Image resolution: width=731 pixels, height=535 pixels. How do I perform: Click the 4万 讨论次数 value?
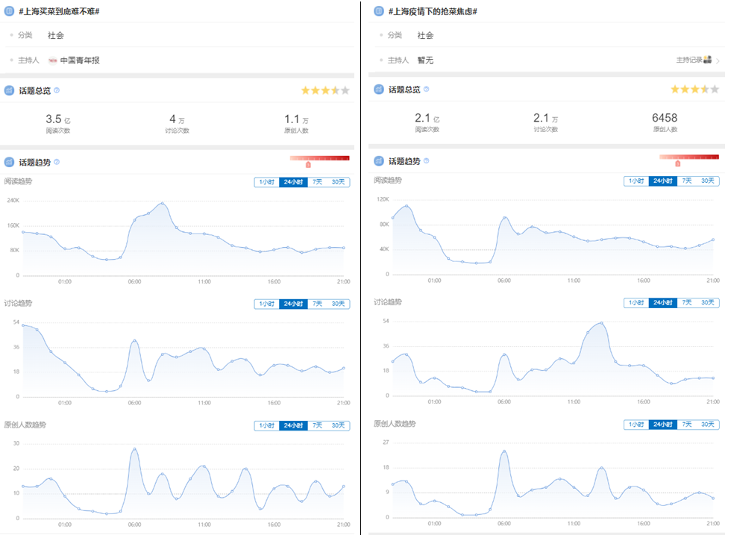(x=177, y=119)
